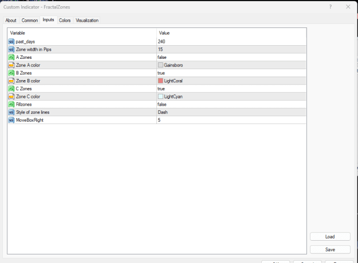Image resolution: width=358 pixels, height=263 pixels.
Task: Click the icon beside Style of zone lines
Action: [11, 113]
